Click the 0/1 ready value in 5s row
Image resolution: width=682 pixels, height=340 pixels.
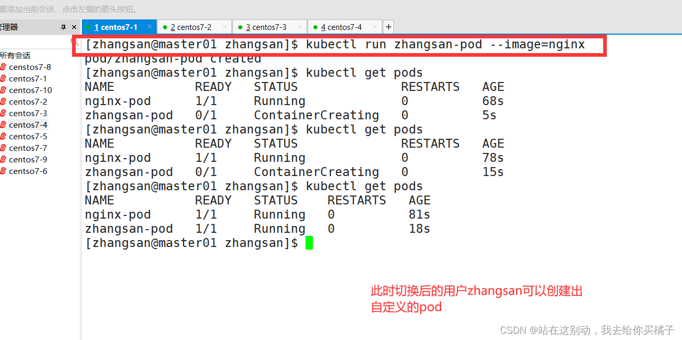206,115
